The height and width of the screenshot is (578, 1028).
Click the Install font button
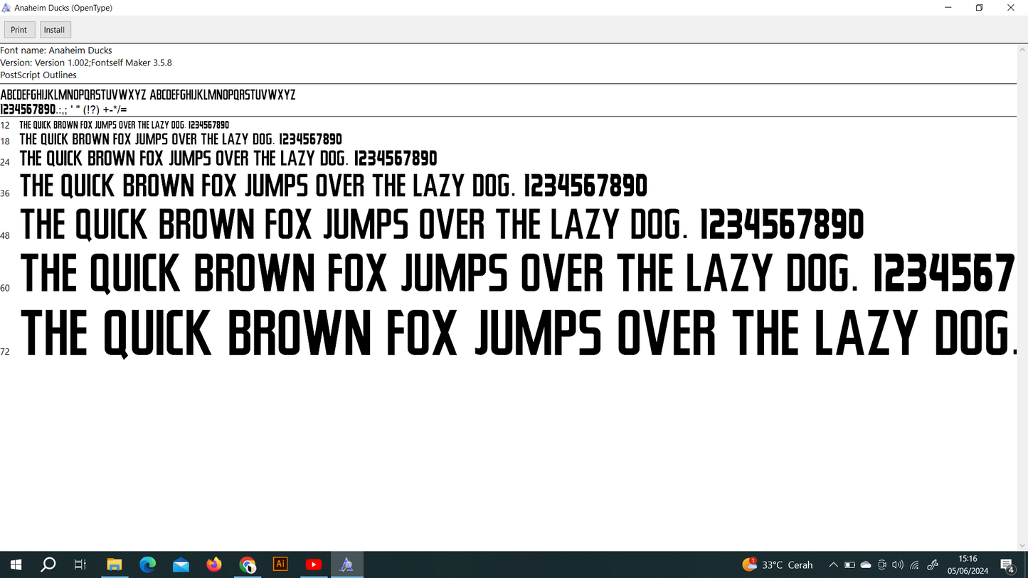pos(55,30)
